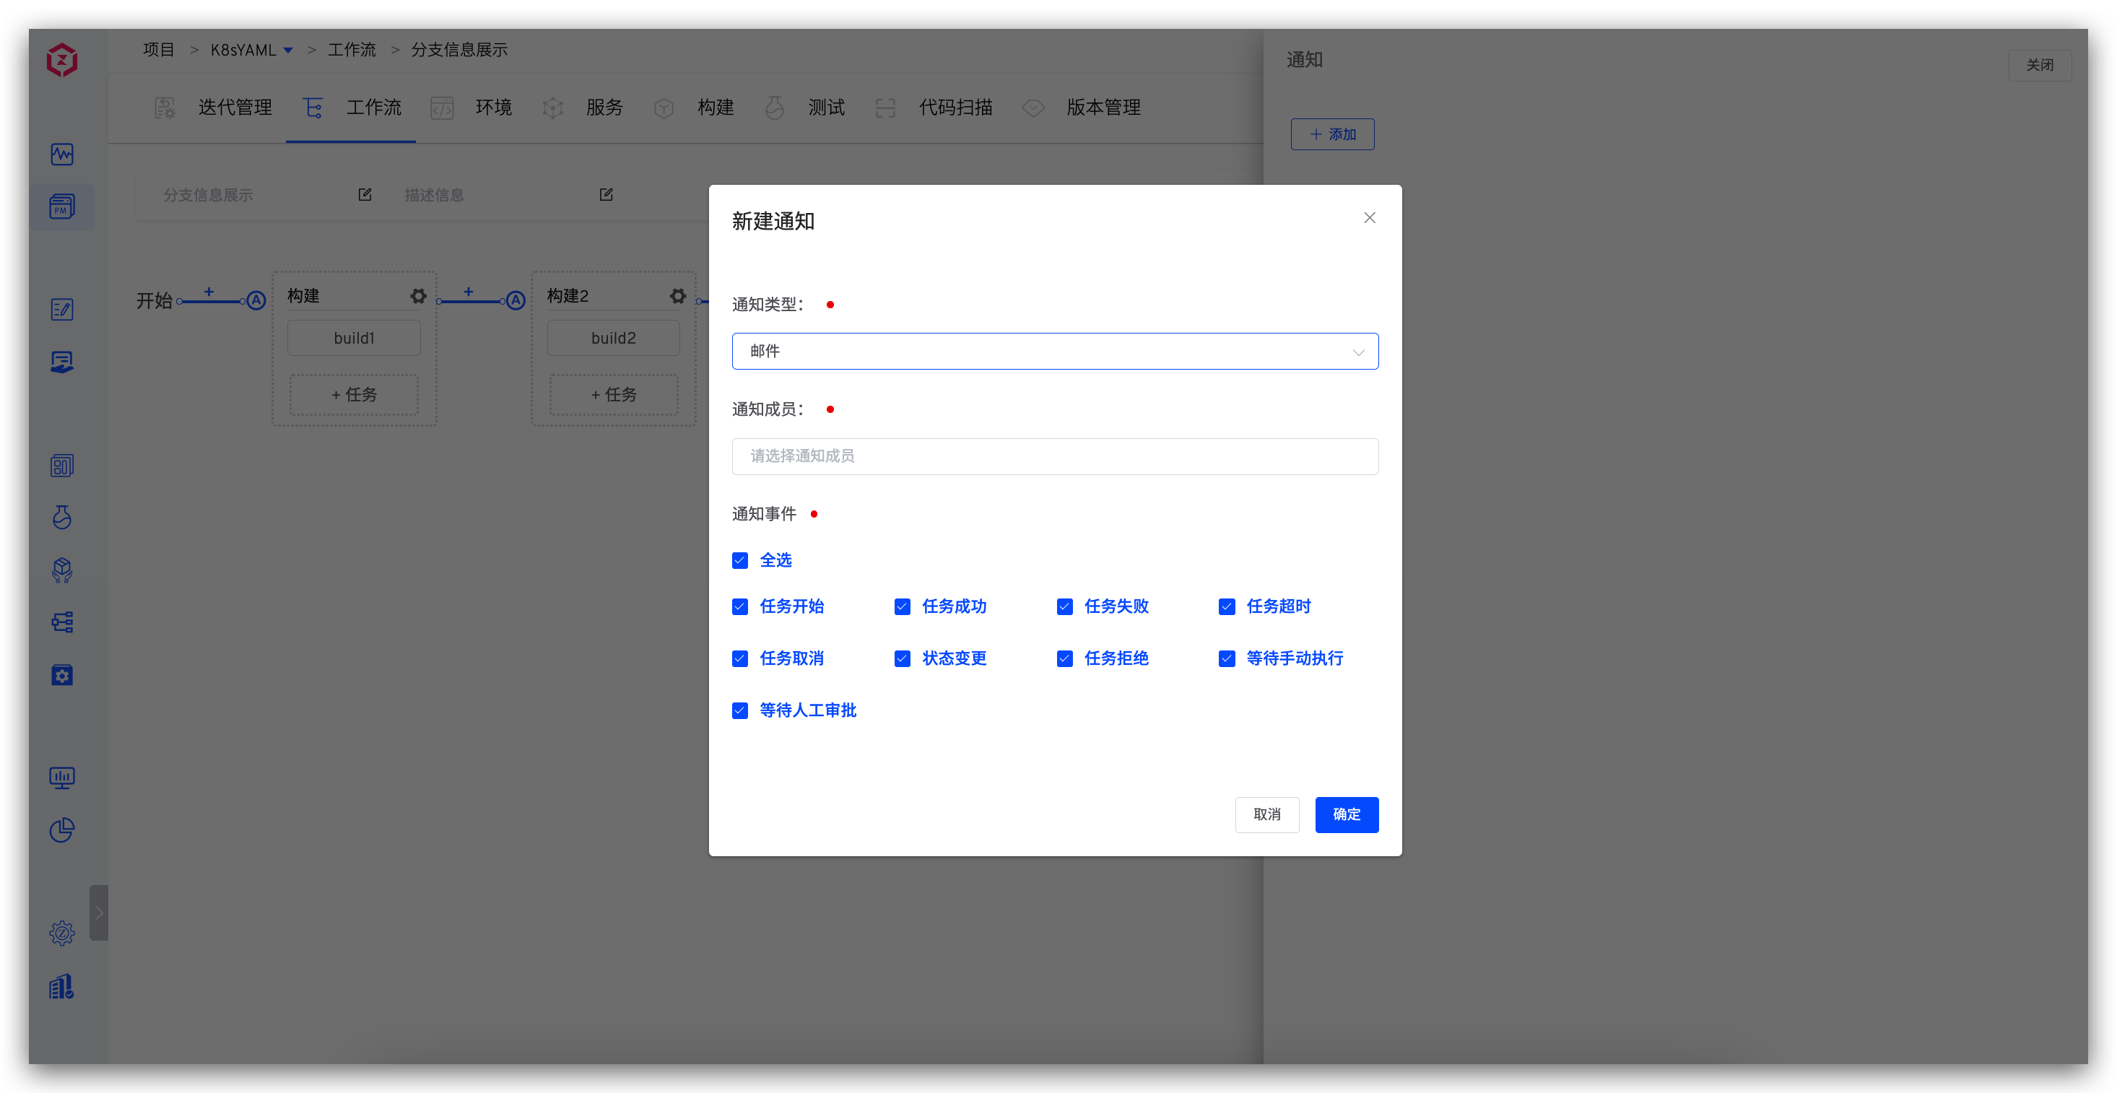Screen dimensions: 2117x1093
Task: Open the pie chart statistics icon in sidebar
Action: pyautogui.click(x=61, y=831)
